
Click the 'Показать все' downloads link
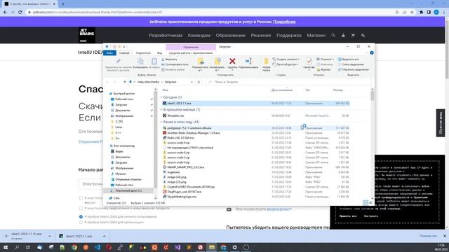click(428, 236)
